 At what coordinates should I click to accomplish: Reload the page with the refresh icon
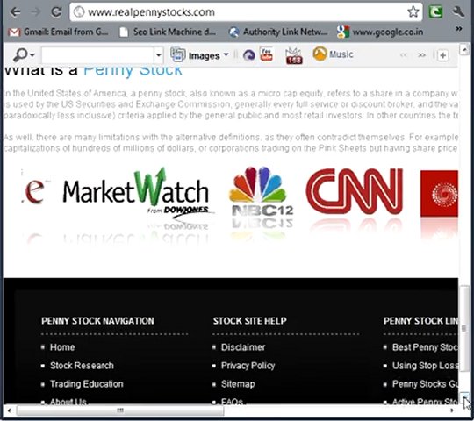pyautogui.click(x=56, y=12)
